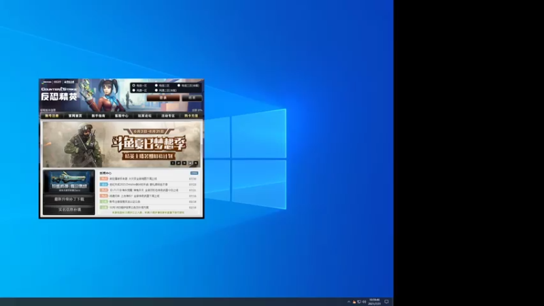
Task: Open the 官网首页 nav tab
Action: click(x=75, y=116)
